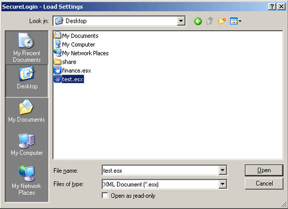Viewport: 288px width, 209px height.
Task: Click the Open button
Action: (x=264, y=170)
